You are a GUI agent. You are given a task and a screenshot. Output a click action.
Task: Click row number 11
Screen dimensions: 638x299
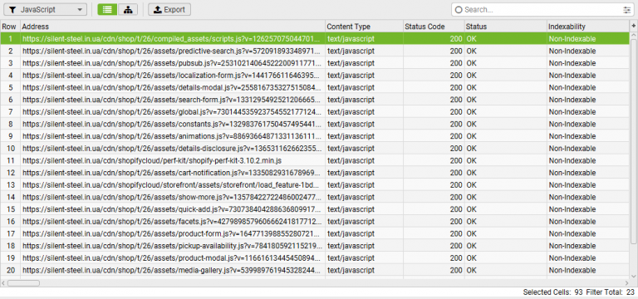10,160
